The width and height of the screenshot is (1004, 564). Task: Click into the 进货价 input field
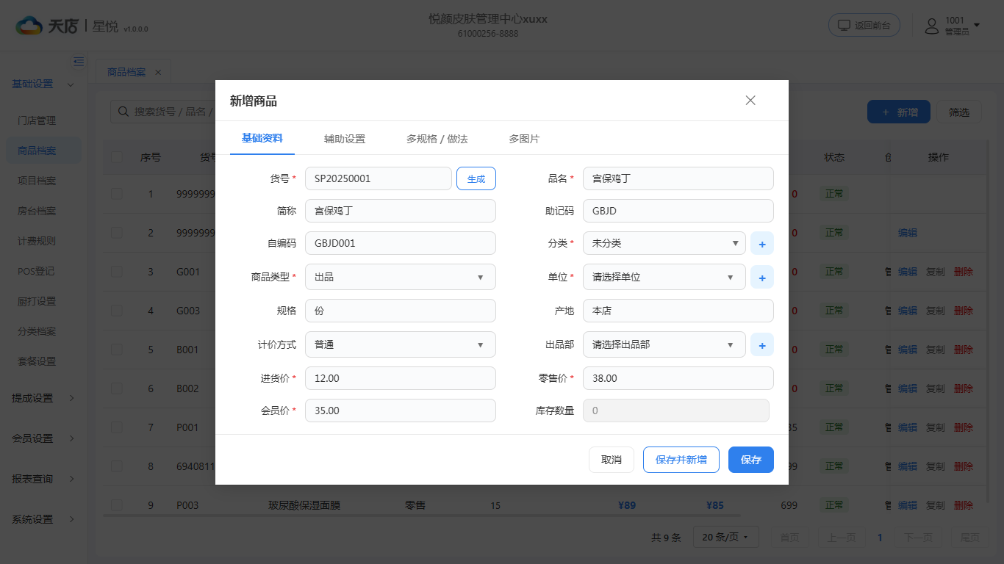(401, 378)
